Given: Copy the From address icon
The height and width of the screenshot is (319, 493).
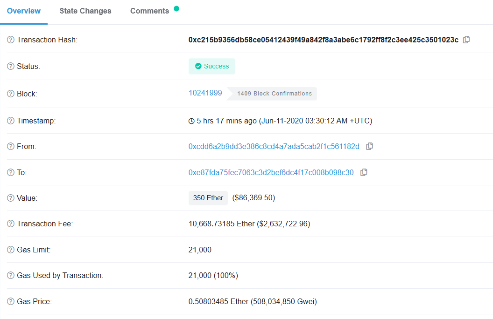Looking at the screenshot, I should (369, 146).
